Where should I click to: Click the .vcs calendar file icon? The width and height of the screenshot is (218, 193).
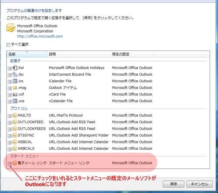coord(15,101)
